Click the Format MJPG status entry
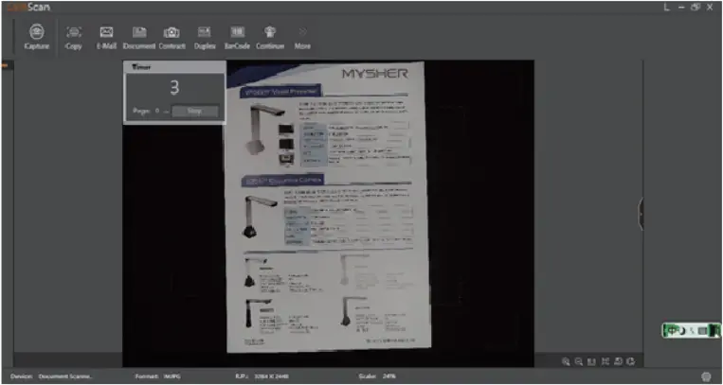 [x=157, y=376]
